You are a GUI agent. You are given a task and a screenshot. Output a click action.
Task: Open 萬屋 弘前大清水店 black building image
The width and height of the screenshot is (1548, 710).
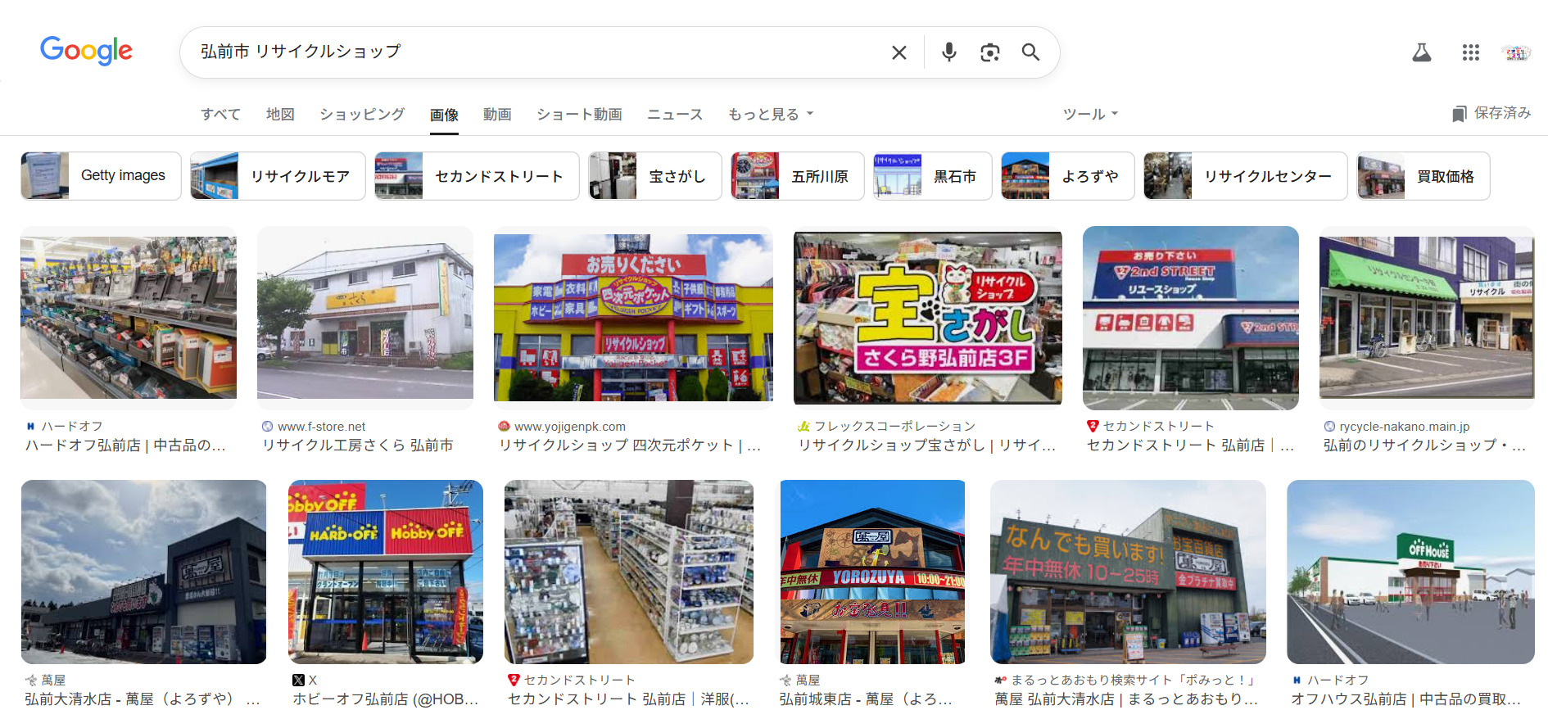click(x=143, y=572)
